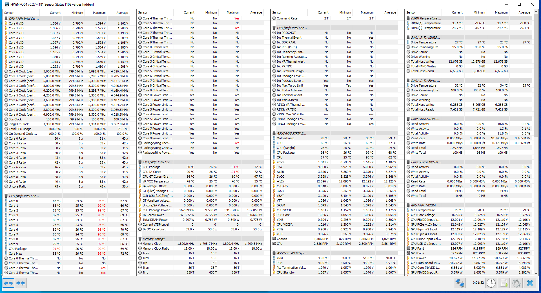
Task: Open sensor settings via the gear icon
Action: (x=517, y=283)
